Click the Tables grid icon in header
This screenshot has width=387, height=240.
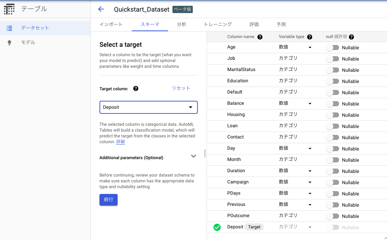(x=9, y=9)
